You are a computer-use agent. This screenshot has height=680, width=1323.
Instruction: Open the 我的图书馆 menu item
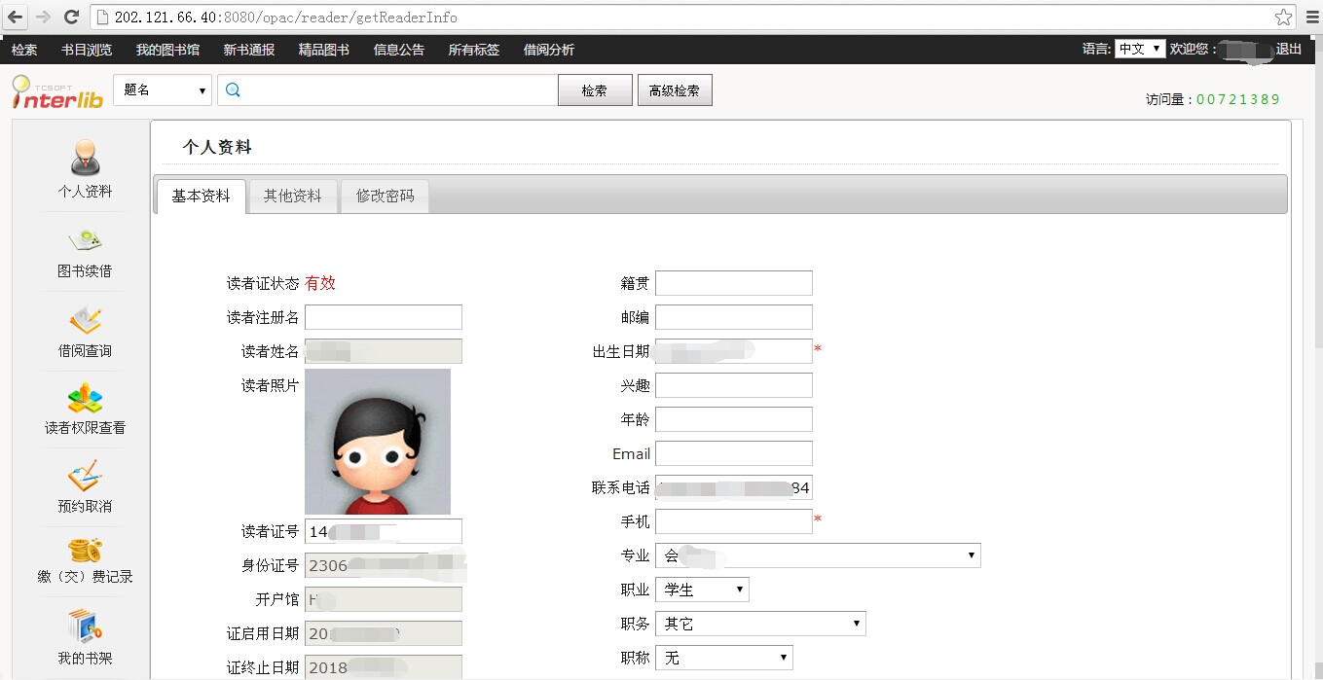point(167,50)
